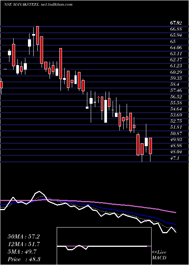Viewport: 189px width, 265px height.
Task: Click the 62.17 price axis label
Action: pos(176,60)
